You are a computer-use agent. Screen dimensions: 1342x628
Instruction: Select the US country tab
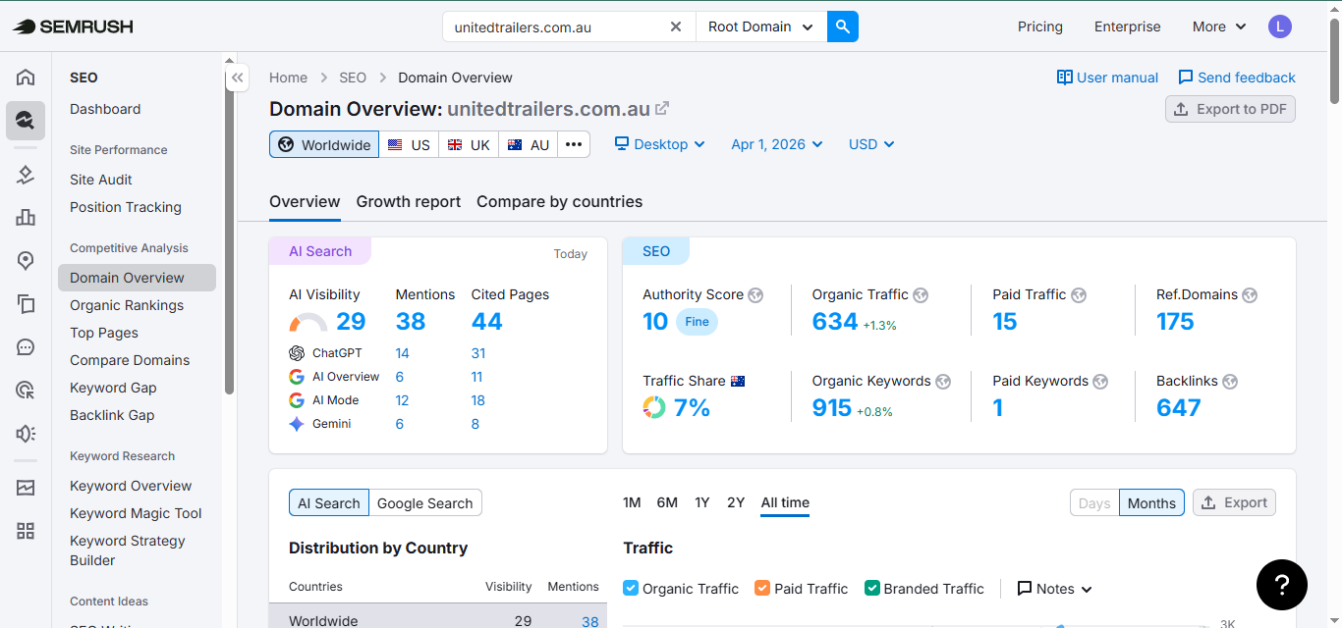(409, 144)
